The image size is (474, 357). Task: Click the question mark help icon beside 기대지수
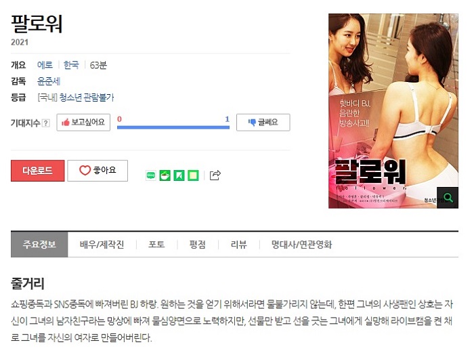point(45,123)
